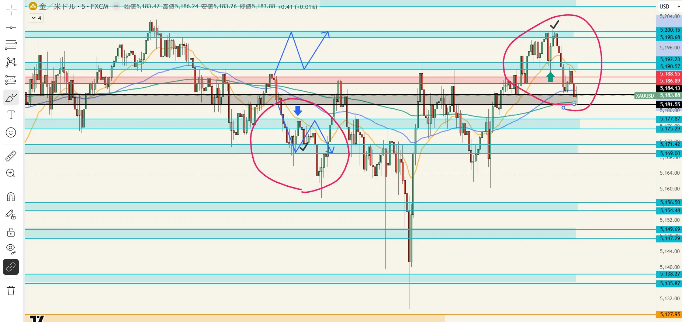Click the trash icon to remove drawings
682x322 pixels.
click(11, 291)
